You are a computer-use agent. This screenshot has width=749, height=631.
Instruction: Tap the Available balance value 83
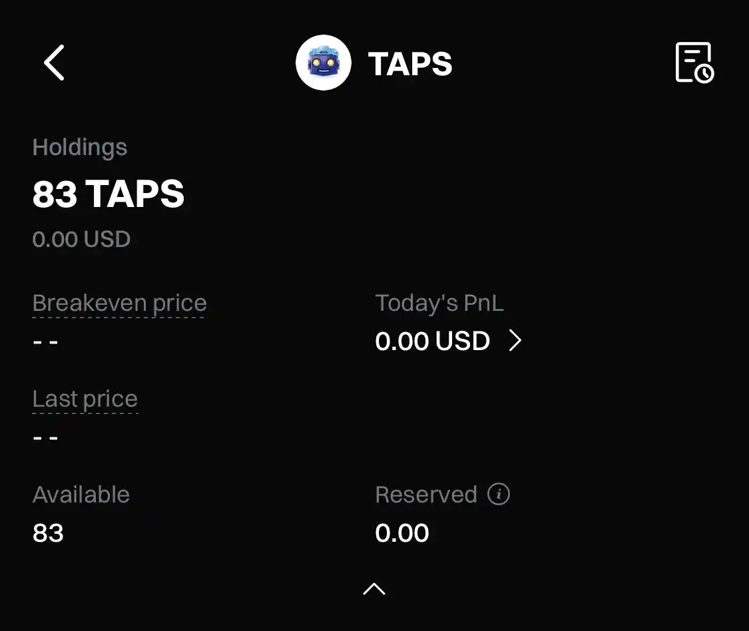coord(48,533)
